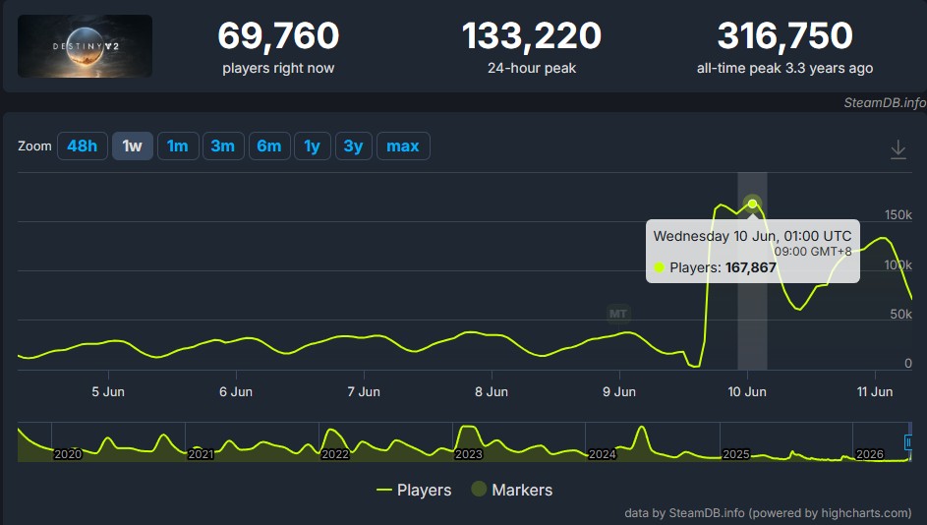Screen dimensions: 927x525
Task: Download chart data via arrow icon
Action: tap(898, 149)
